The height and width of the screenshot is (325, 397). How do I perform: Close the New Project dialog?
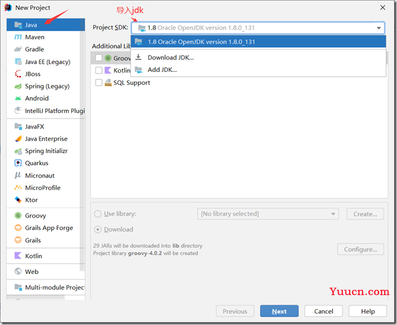coord(383,7)
